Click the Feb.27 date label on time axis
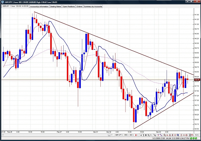Image resolution: width=201 pixels, height=141 pixels. click(x=59, y=132)
